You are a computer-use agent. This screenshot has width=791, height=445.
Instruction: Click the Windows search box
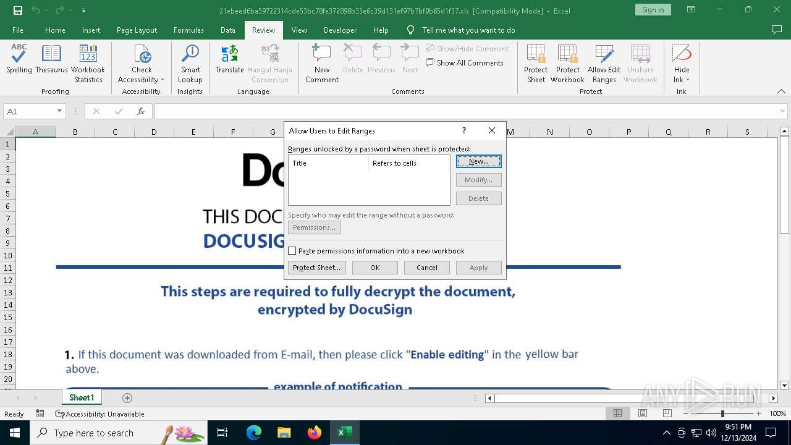119,433
